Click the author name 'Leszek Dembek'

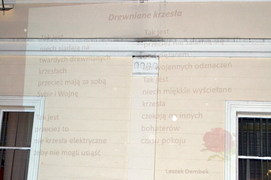[187, 171]
